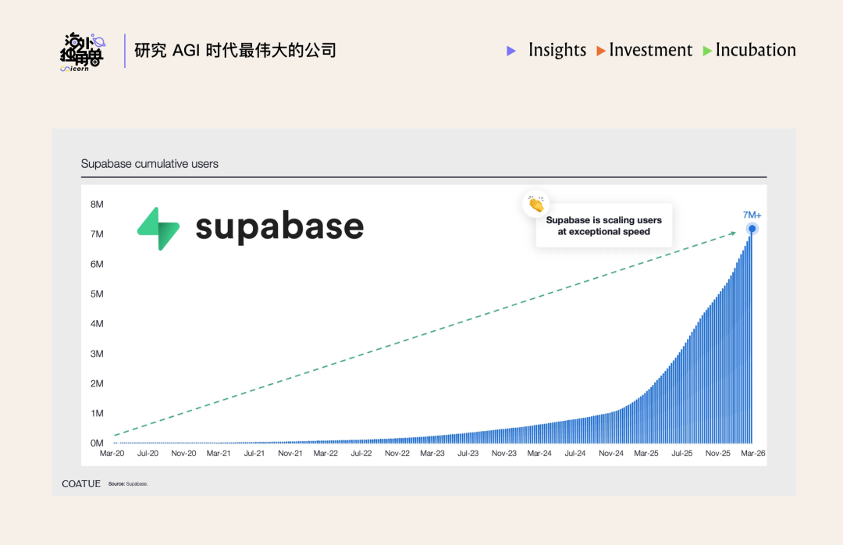The height and width of the screenshot is (545, 843).
Task: Click the 3M y-axis label
Action: click(x=97, y=354)
